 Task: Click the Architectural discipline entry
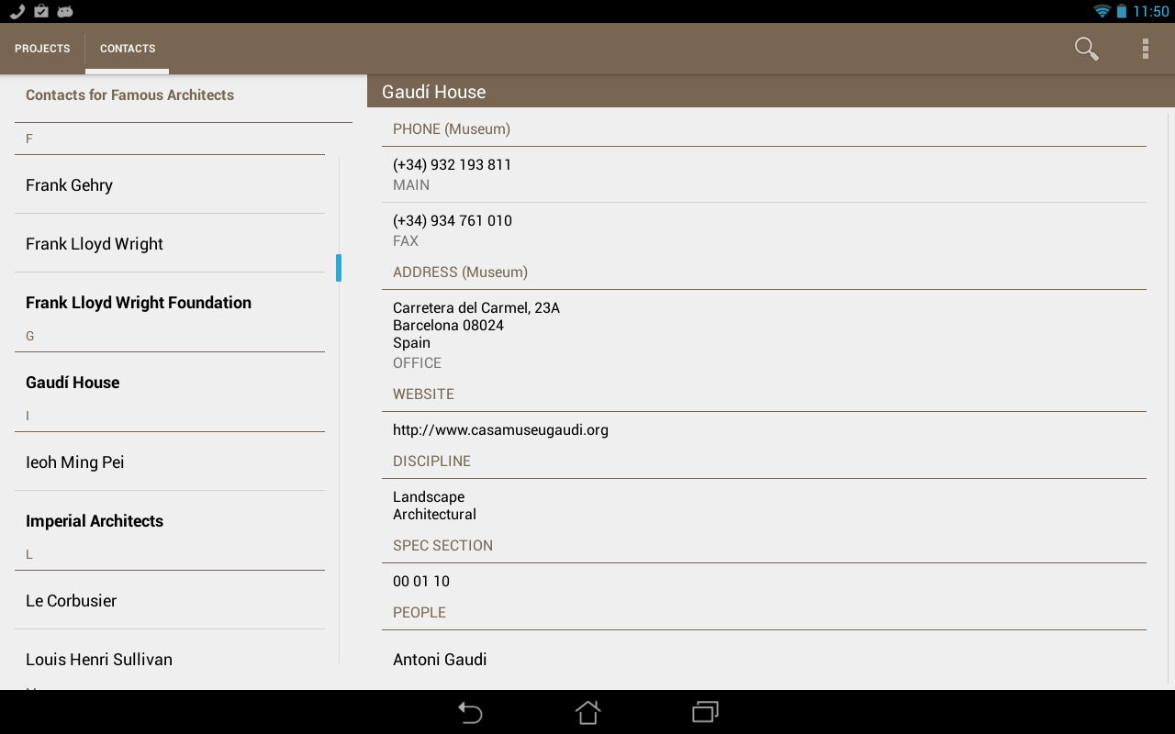click(x=434, y=514)
